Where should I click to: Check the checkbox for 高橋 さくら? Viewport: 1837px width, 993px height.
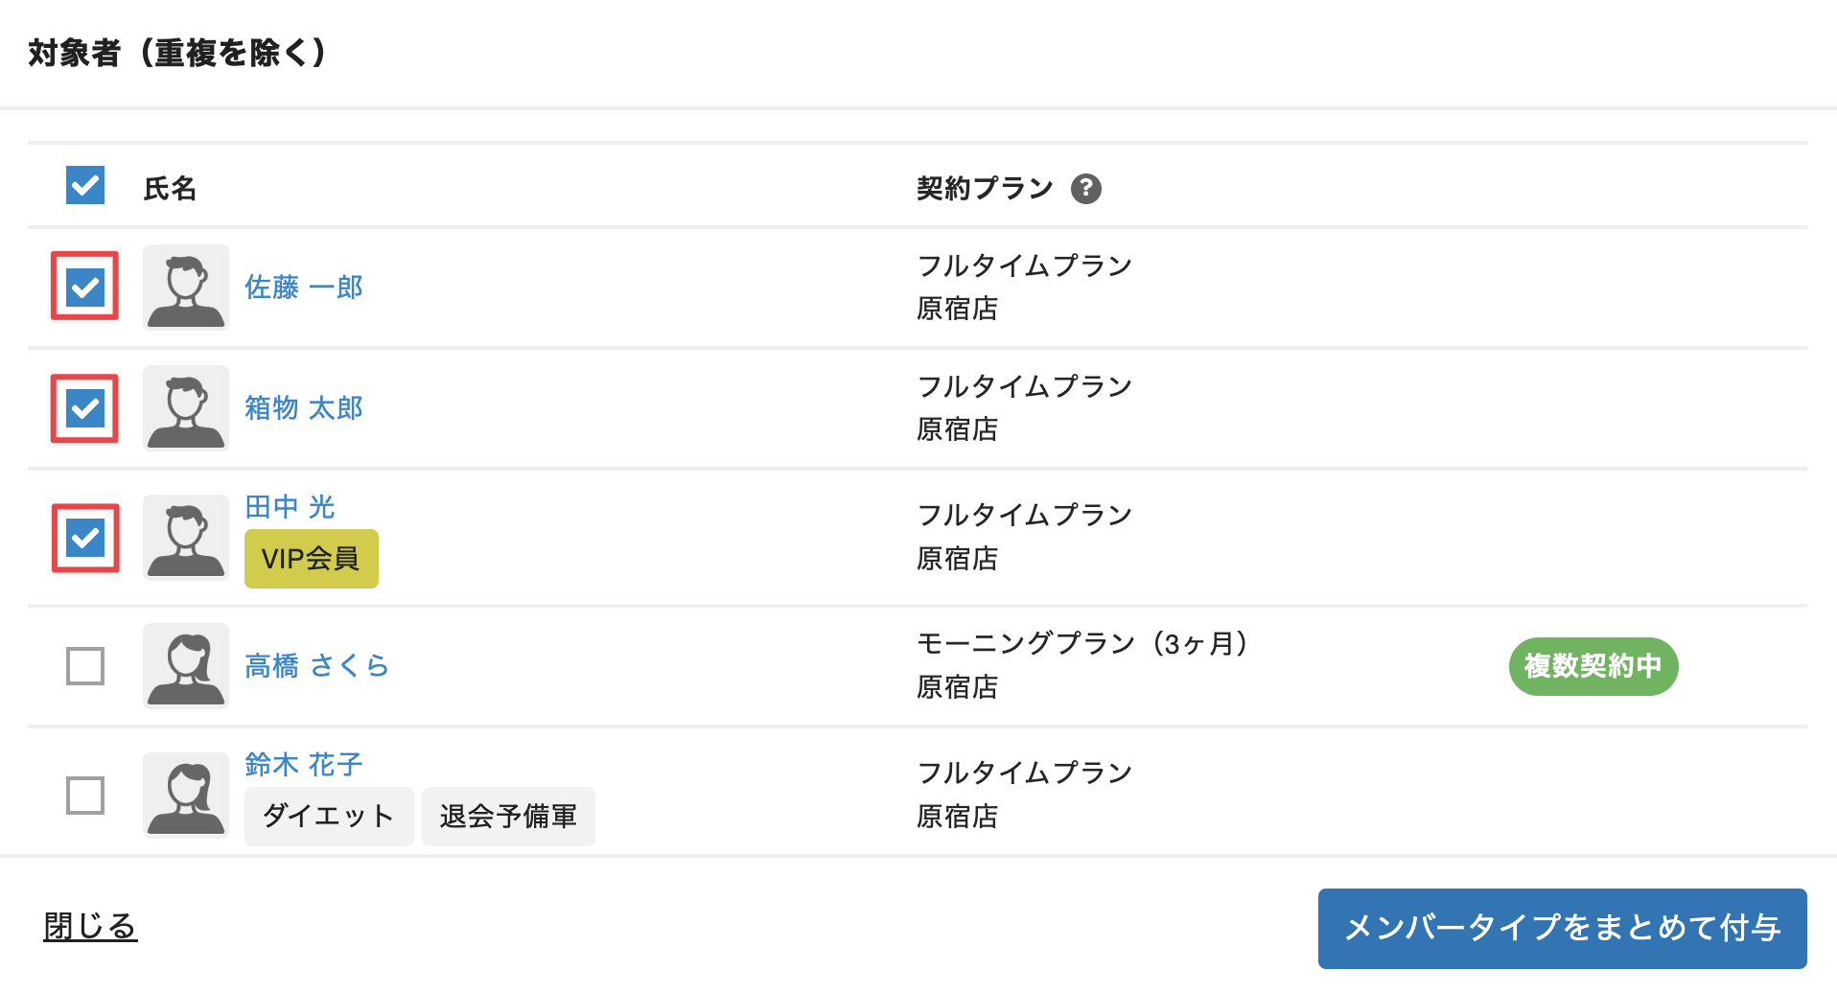tap(85, 666)
